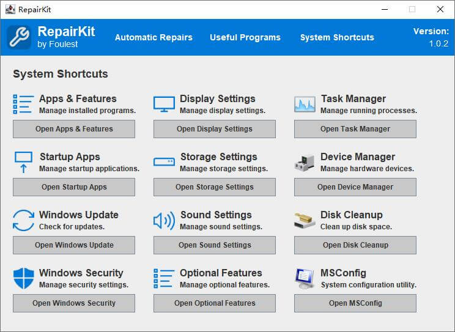Open Windows Update button
This screenshot has height=332, width=455.
pyautogui.click(x=74, y=245)
